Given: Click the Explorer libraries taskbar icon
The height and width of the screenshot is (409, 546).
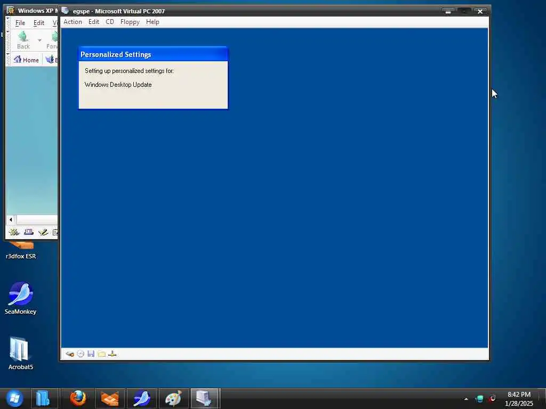Looking at the screenshot, I should 43,398.
